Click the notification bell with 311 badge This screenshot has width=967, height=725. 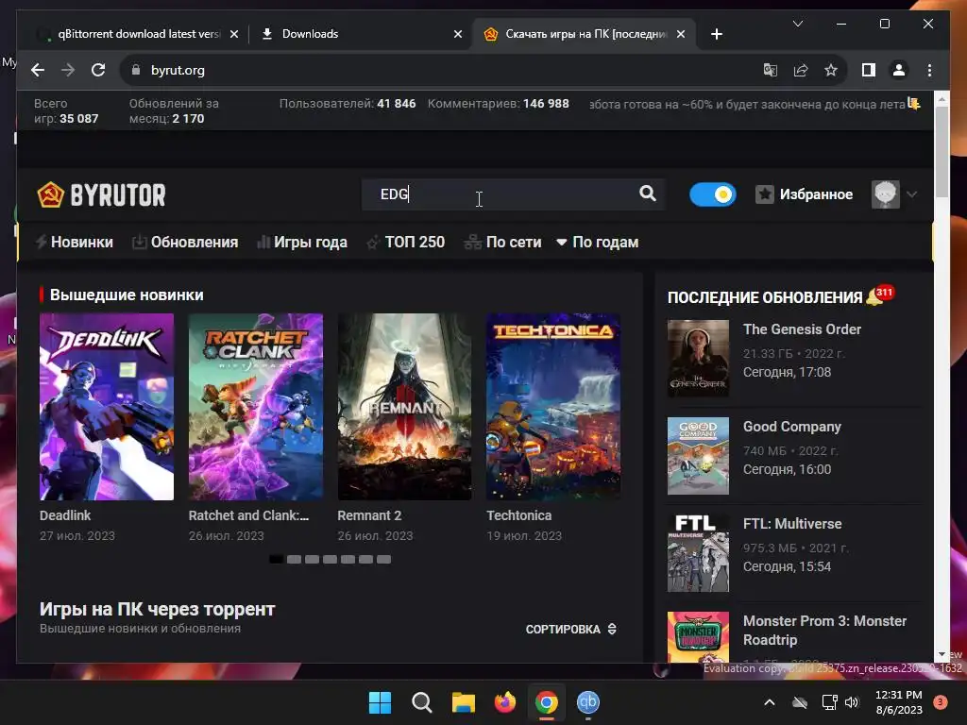pyautogui.click(x=879, y=295)
